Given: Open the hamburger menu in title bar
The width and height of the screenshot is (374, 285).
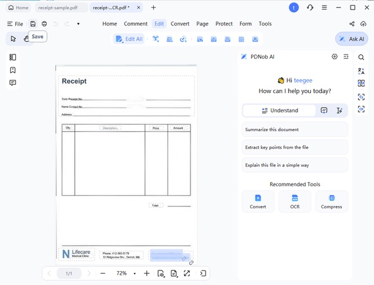Looking at the screenshot, I should click(x=324, y=8).
